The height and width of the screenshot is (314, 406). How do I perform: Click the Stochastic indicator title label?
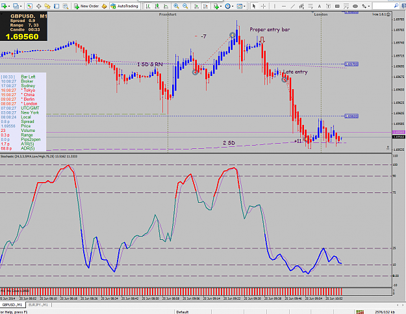pyautogui.click(x=39, y=156)
